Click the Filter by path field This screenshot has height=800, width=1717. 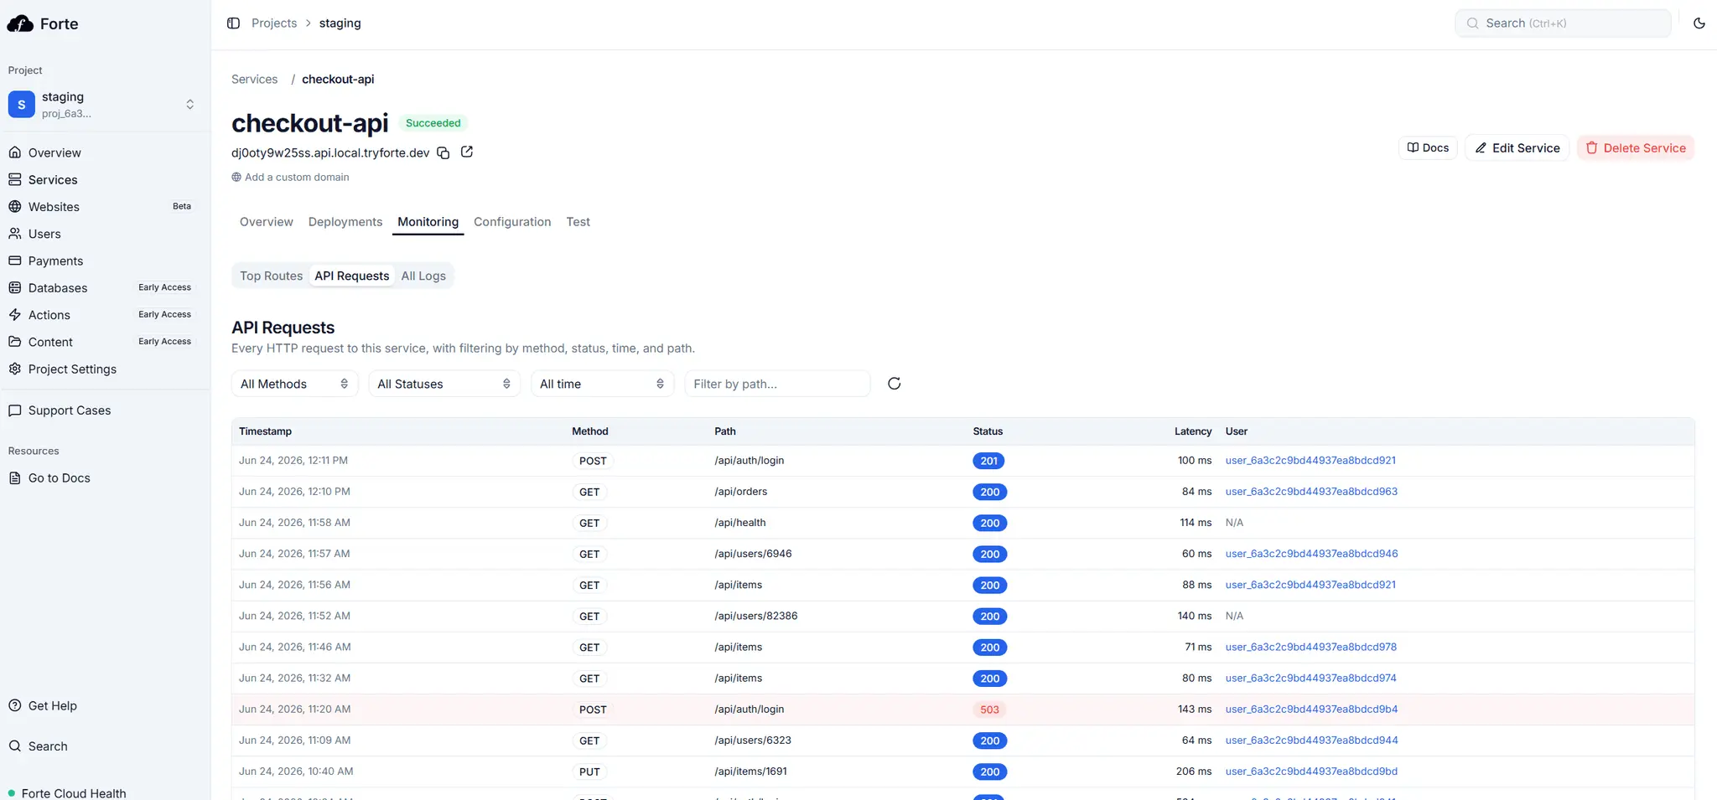point(777,384)
